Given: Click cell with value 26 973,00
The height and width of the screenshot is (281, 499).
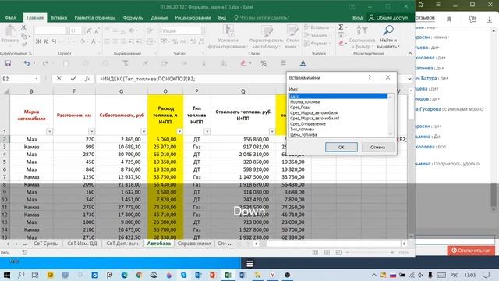Looking at the screenshot, I should [165, 147].
